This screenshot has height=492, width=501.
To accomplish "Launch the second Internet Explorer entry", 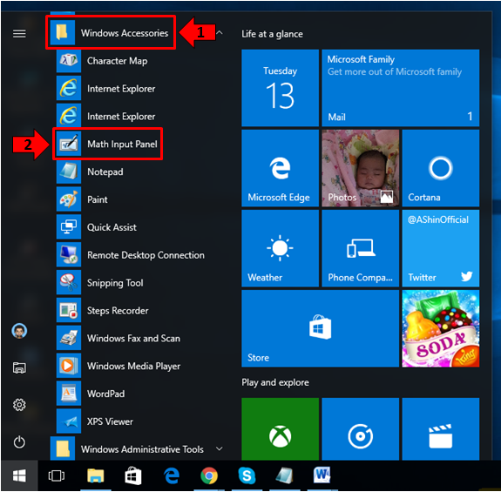I will (138, 116).
